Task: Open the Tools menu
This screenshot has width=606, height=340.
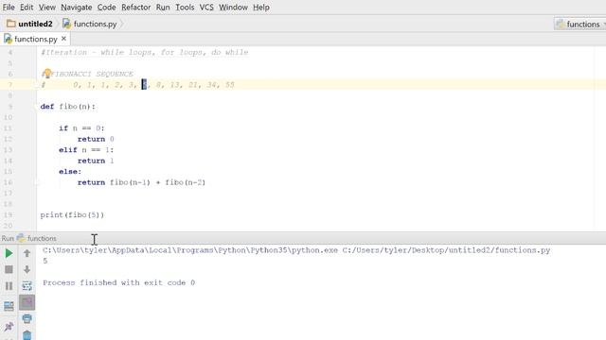Action: [x=185, y=8]
